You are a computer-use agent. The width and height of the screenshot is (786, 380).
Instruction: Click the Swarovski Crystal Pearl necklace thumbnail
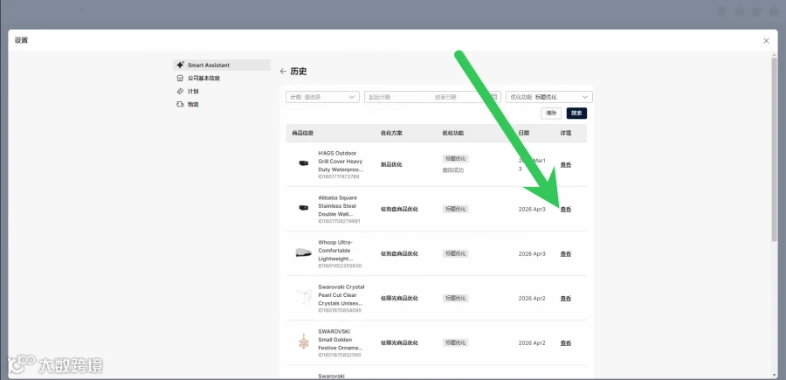point(303,298)
